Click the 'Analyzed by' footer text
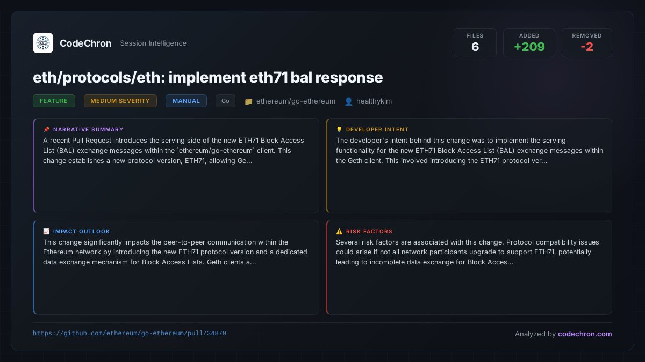 point(535,334)
